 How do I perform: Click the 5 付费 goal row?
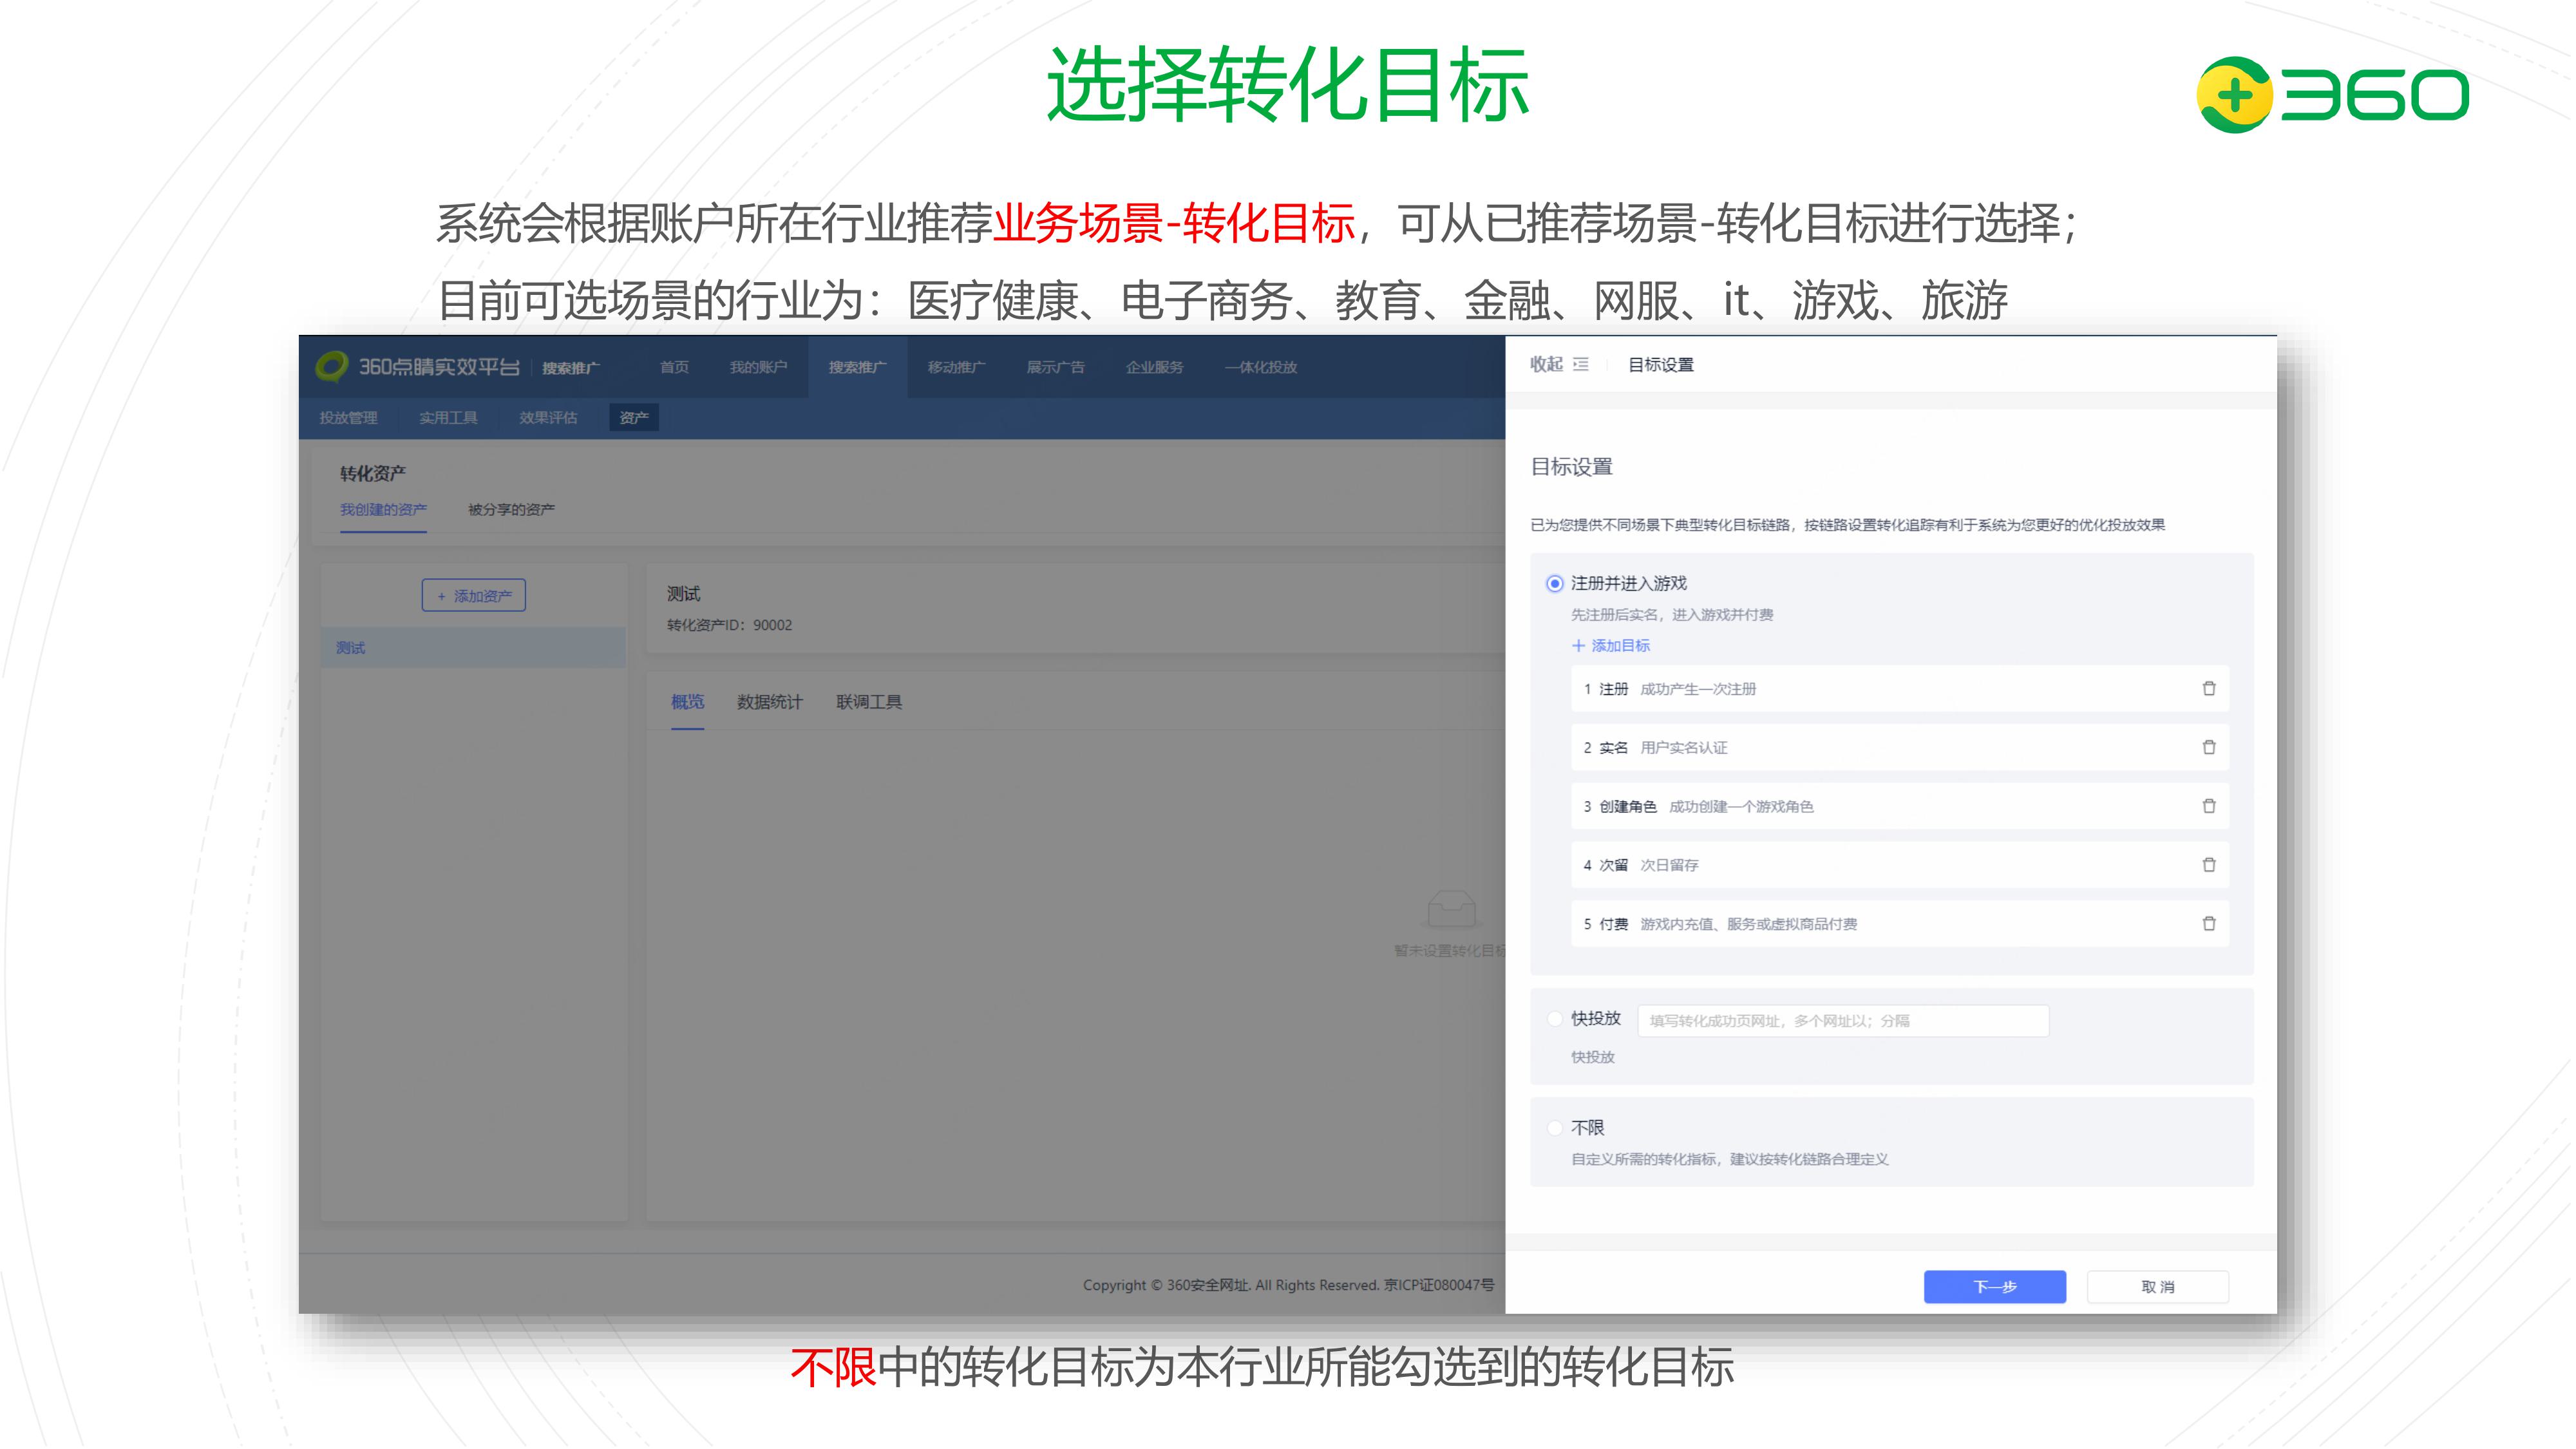point(1899,923)
